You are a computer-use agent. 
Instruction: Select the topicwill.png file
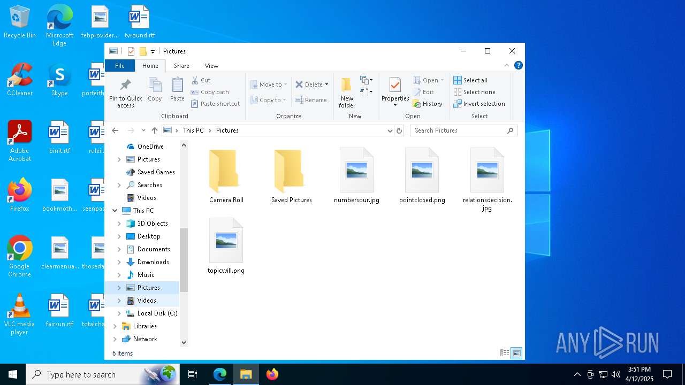(x=226, y=247)
